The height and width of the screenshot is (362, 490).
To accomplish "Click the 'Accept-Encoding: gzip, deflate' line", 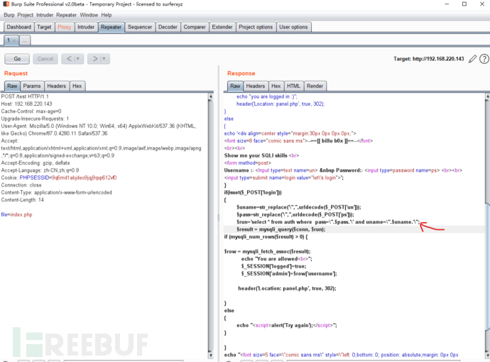I will pyautogui.click(x=36, y=163).
